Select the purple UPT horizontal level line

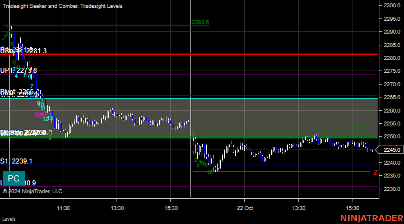189,74
